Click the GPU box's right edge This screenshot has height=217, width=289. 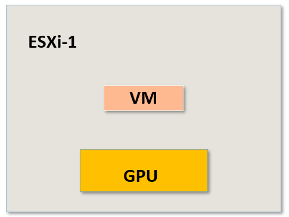[207, 170]
